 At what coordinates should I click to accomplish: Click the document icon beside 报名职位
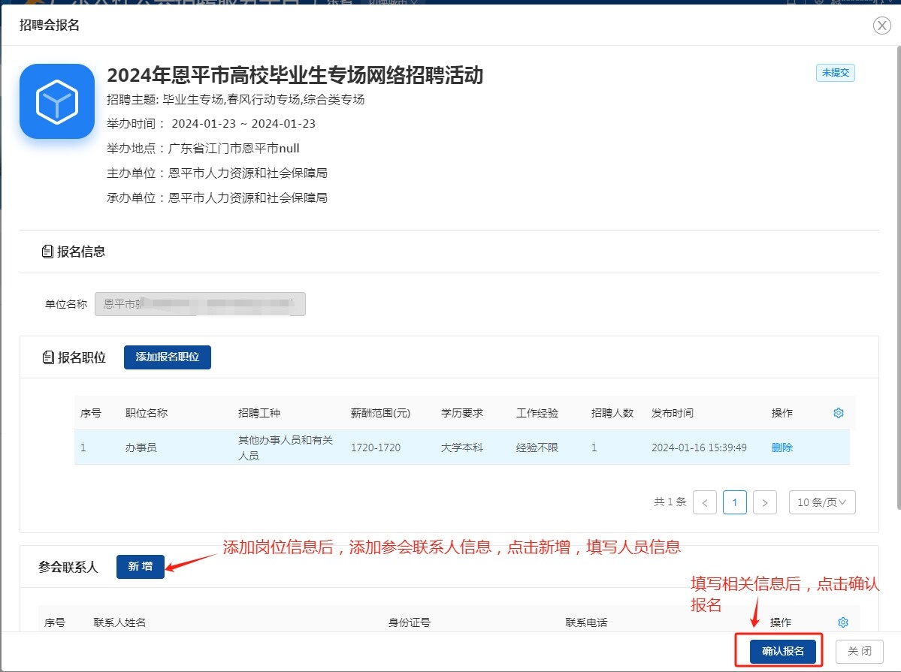48,357
